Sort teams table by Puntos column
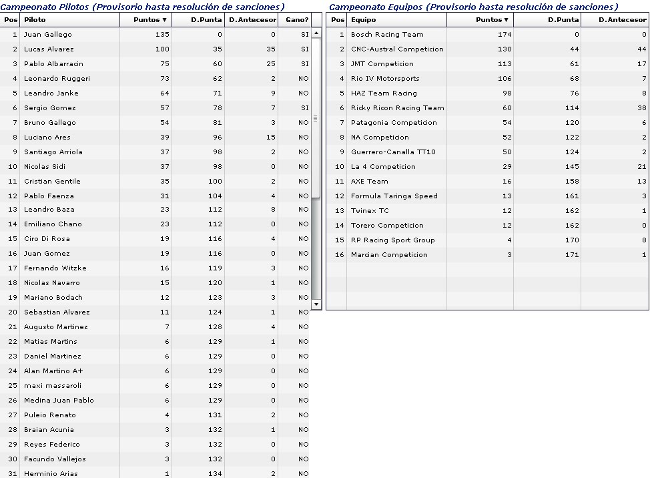 [480, 20]
